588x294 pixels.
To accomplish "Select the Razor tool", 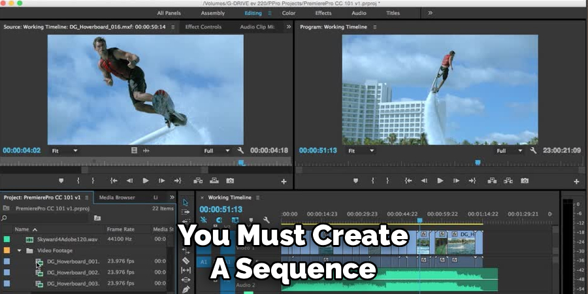I will pyautogui.click(x=186, y=260).
